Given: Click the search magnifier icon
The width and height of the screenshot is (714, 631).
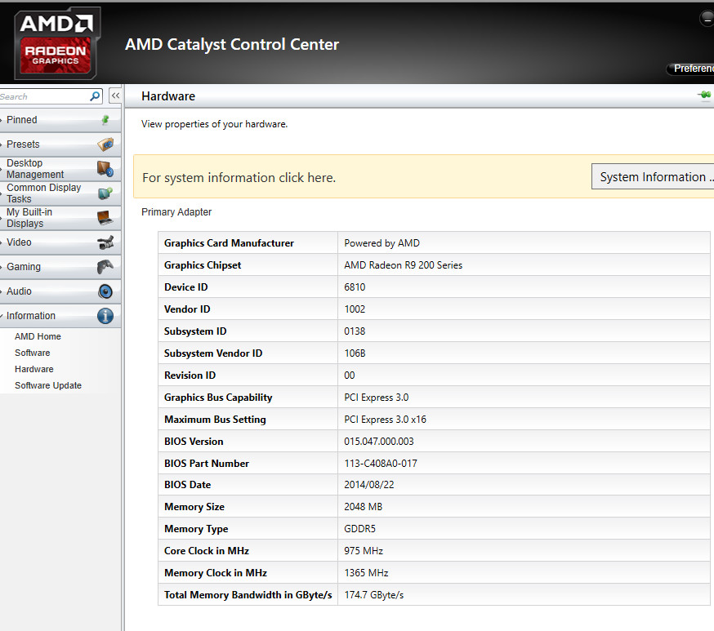Looking at the screenshot, I should [x=95, y=96].
